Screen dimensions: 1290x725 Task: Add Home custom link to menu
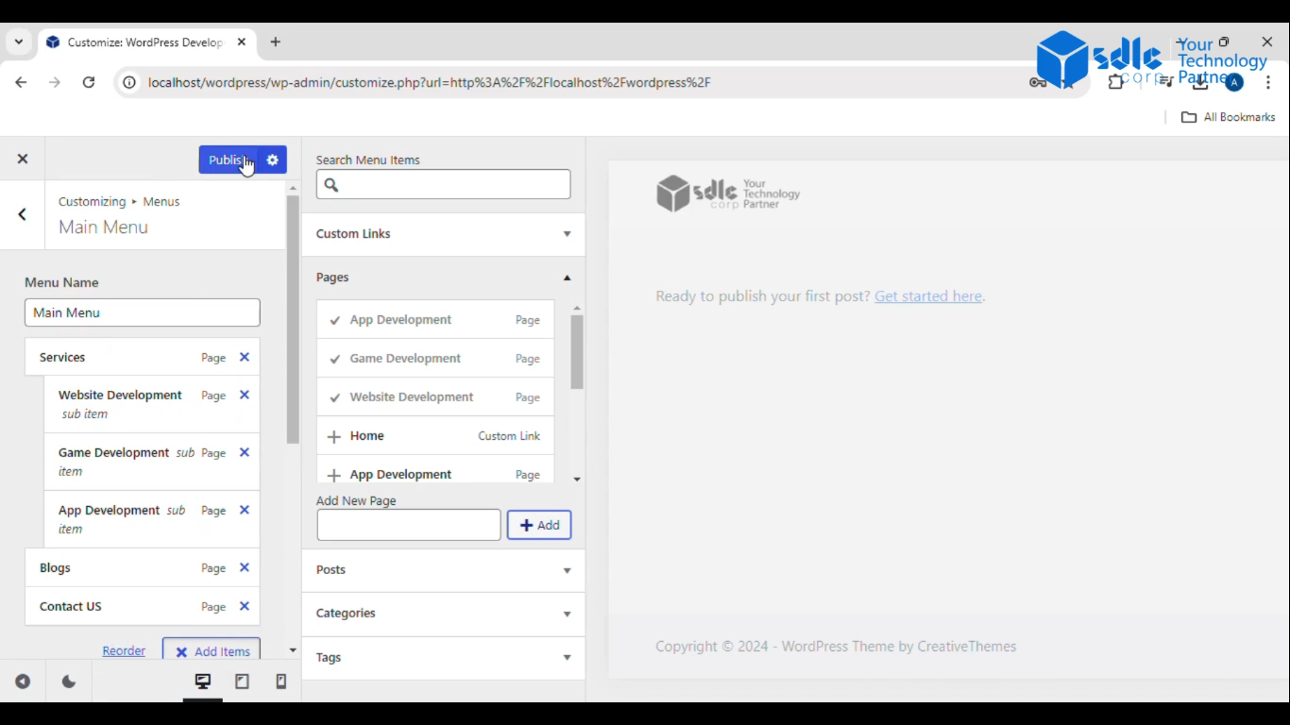[x=435, y=436]
